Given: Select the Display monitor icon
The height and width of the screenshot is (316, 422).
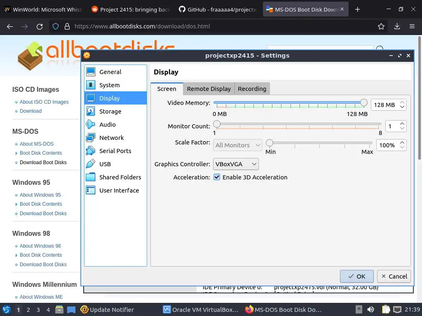Looking at the screenshot, I should (90, 98).
